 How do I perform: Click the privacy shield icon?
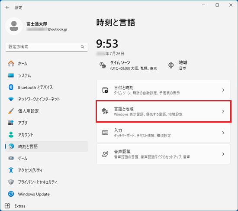pos(11,182)
